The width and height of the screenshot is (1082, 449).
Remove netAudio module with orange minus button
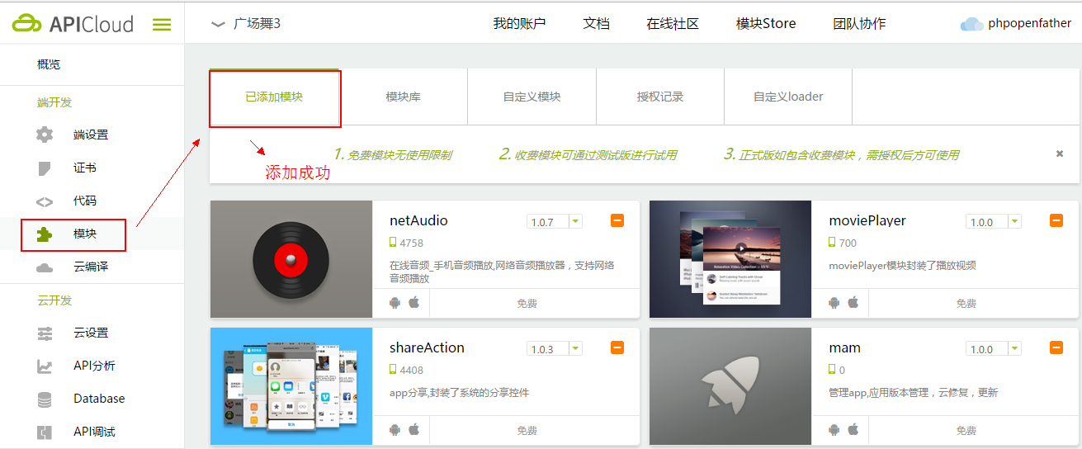coord(617,220)
